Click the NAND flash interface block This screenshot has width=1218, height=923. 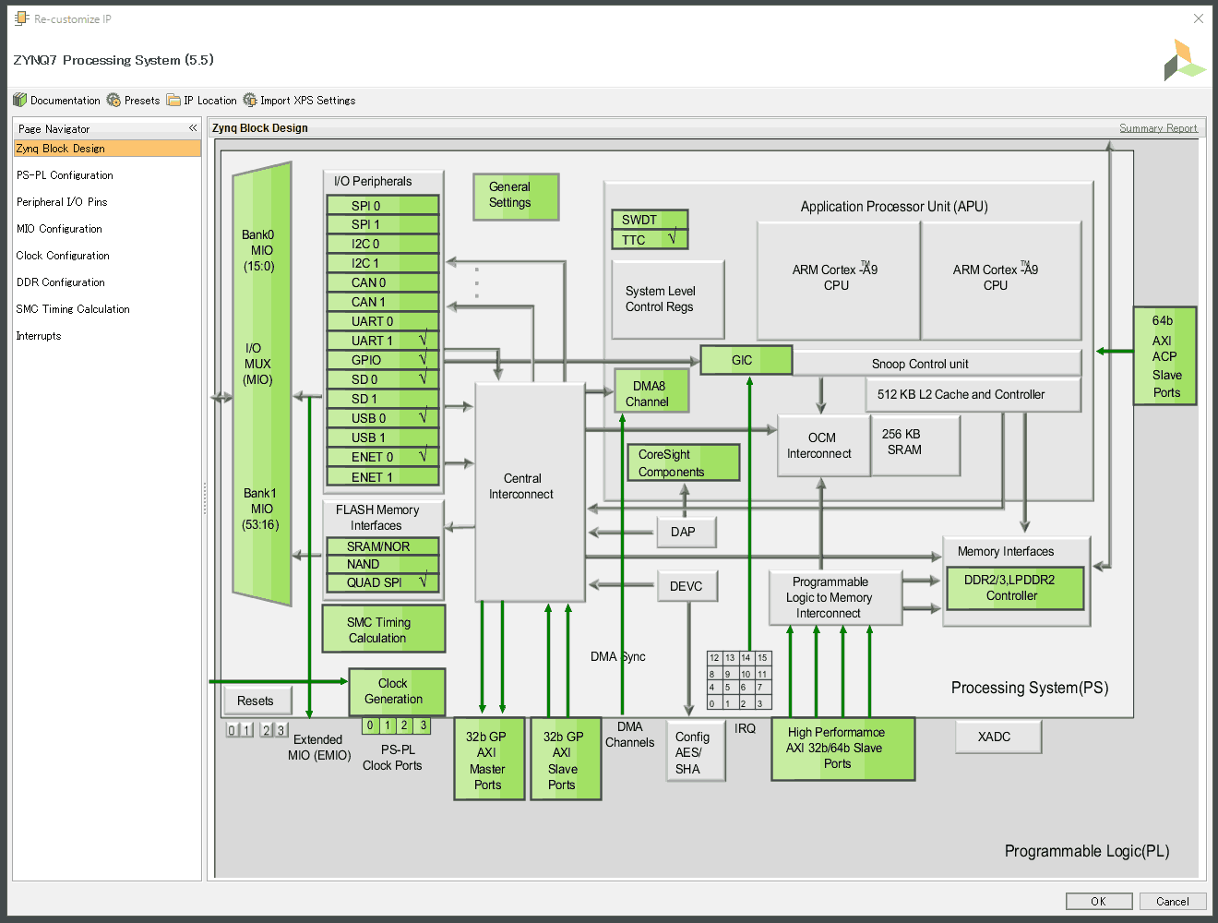pos(383,564)
